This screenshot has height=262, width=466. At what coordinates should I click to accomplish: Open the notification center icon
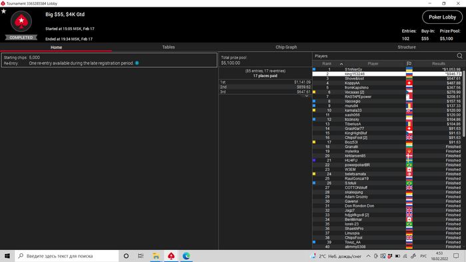[x=456, y=256]
